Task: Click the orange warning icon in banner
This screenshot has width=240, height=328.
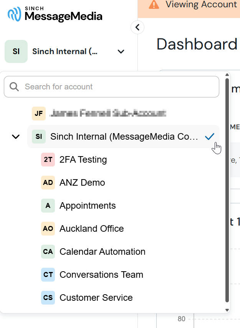Action: click(154, 4)
